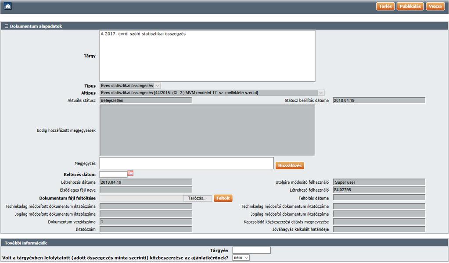Click the Törlés button
The height and width of the screenshot is (263, 449).
point(385,6)
